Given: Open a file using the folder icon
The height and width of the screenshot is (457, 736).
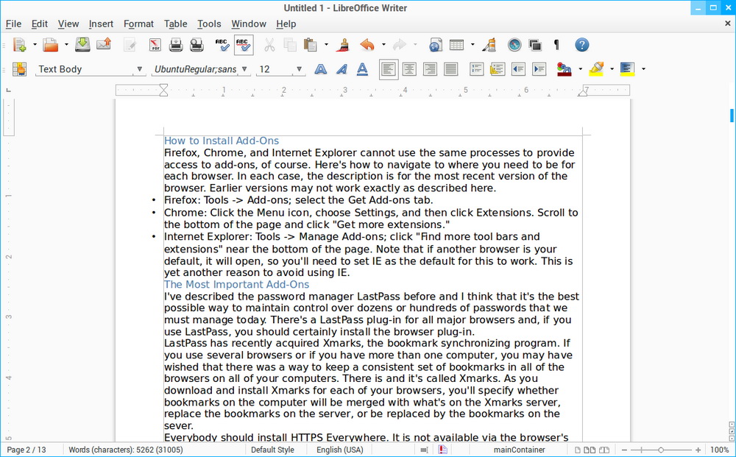Looking at the screenshot, I should 51,45.
